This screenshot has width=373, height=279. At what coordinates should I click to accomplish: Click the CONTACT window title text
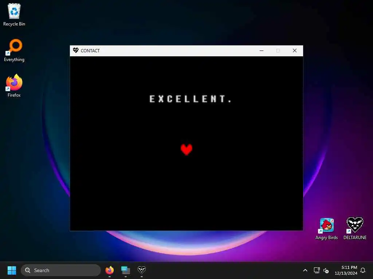90,50
